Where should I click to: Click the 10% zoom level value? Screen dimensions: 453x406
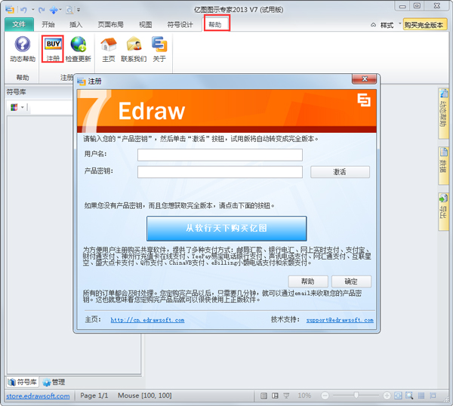(x=304, y=395)
